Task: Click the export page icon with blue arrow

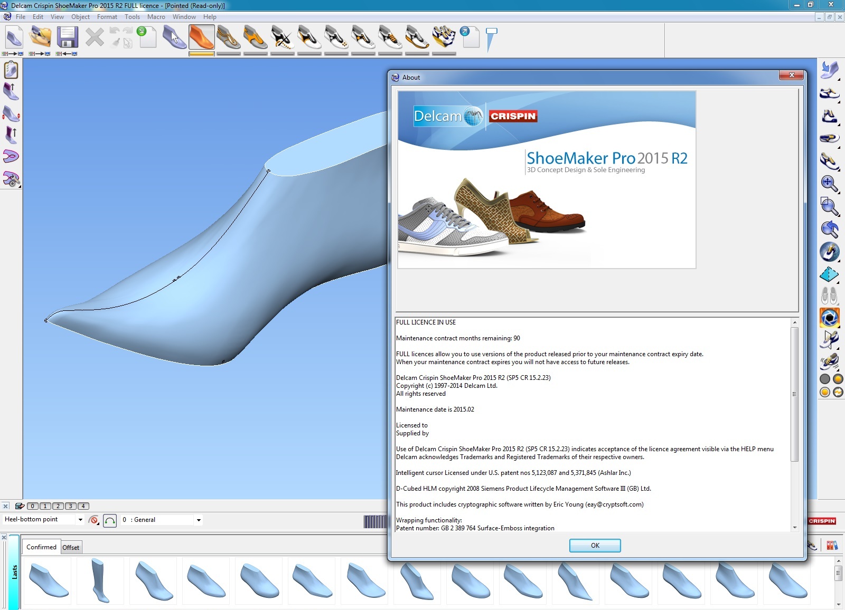Action: (470, 37)
